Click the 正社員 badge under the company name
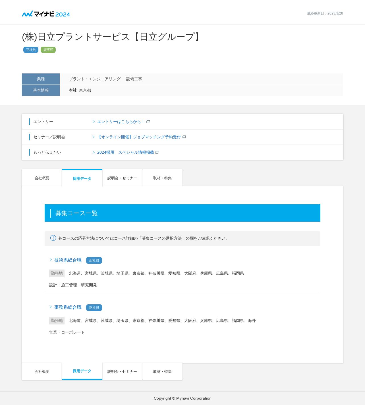Image resolution: width=365 pixels, height=405 pixels. pos(31,50)
